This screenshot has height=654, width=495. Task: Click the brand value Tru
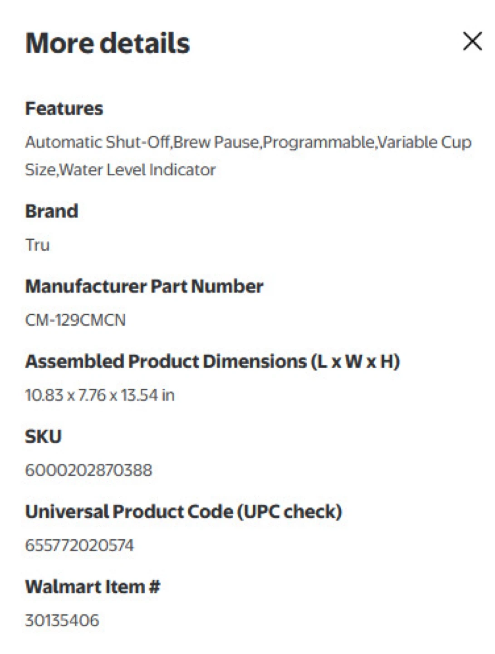37,245
